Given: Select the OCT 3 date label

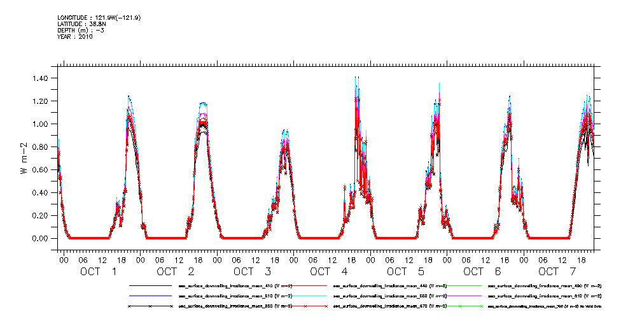Looking at the screenshot, I should 252,271.
